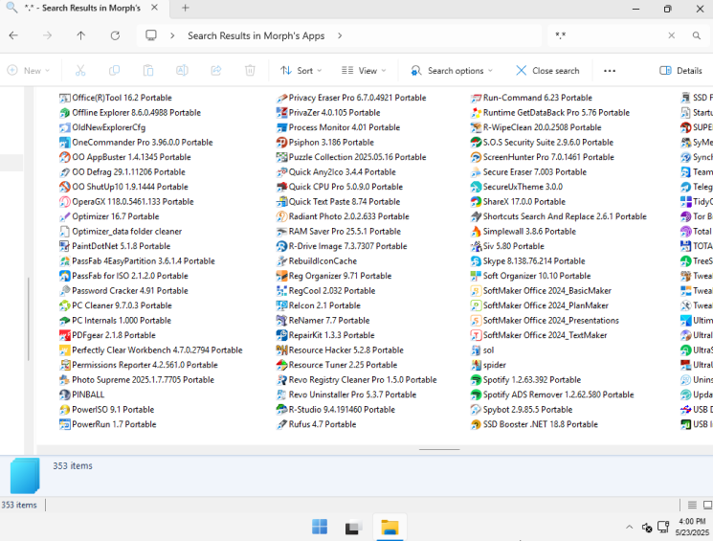Click the ShareX 17.0.0 Portable icon

tap(476, 202)
